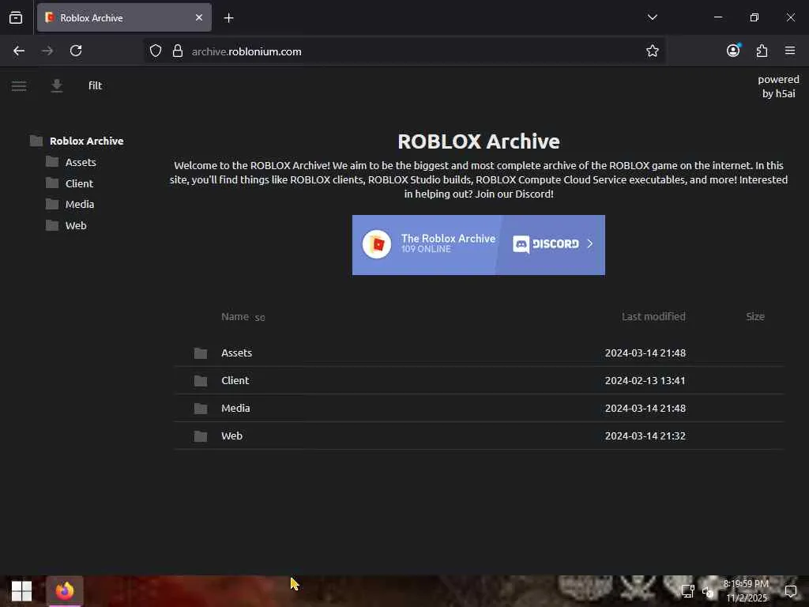Image resolution: width=809 pixels, height=607 pixels.
Task: Click Assets row folder icon in listing
Action: (201, 353)
